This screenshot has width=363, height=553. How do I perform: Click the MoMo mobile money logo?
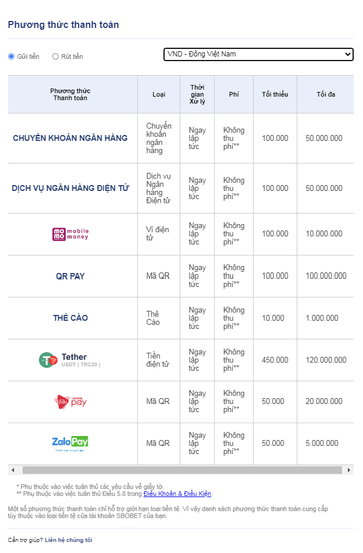pyautogui.click(x=70, y=234)
